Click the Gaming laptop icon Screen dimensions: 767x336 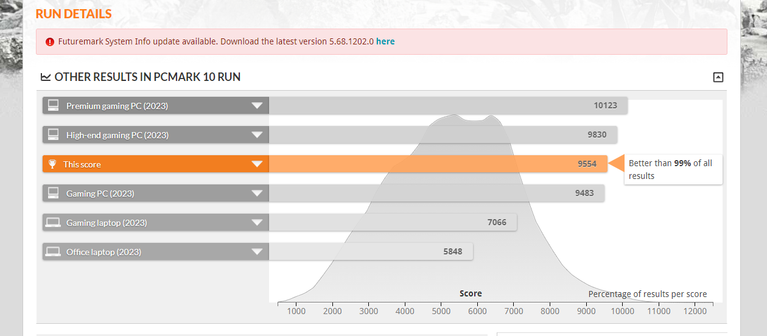(x=53, y=222)
